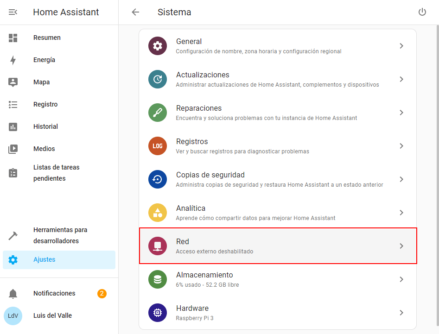The image size is (439, 334).
Task: Open Herramientas para desarrolladores
Action: click(59, 235)
